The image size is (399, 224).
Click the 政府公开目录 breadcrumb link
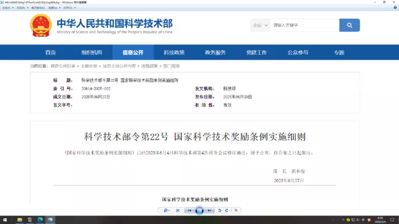[63, 66]
